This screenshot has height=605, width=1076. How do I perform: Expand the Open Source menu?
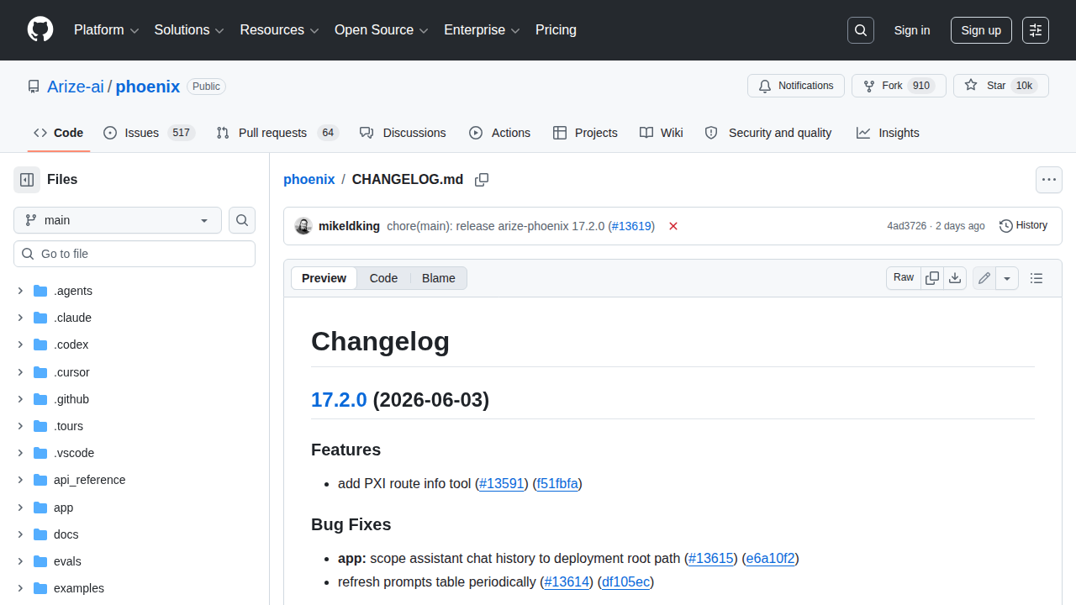tap(382, 30)
